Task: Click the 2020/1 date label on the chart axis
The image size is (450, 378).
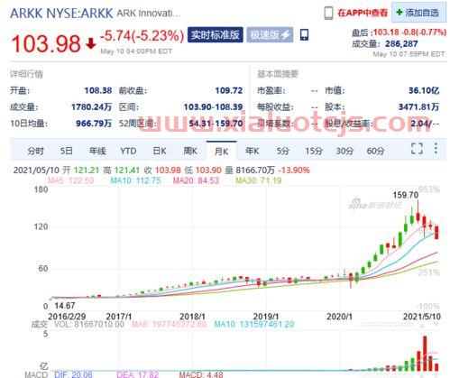Action: click(x=339, y=317)
